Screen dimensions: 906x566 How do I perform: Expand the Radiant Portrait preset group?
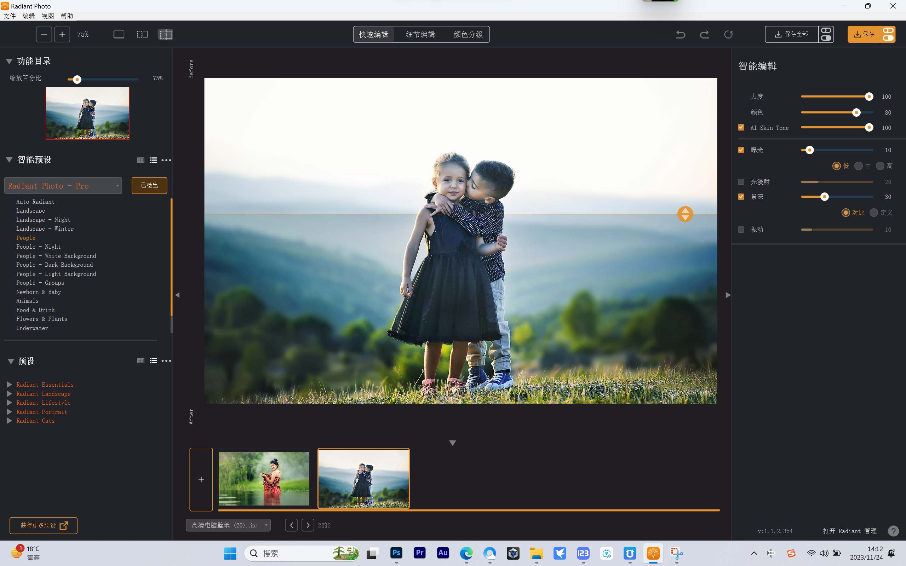pyautogui.click(x=10, y=412)
